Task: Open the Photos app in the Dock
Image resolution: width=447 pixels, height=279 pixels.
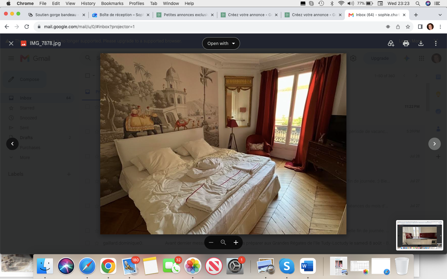Action: [193, 266]
